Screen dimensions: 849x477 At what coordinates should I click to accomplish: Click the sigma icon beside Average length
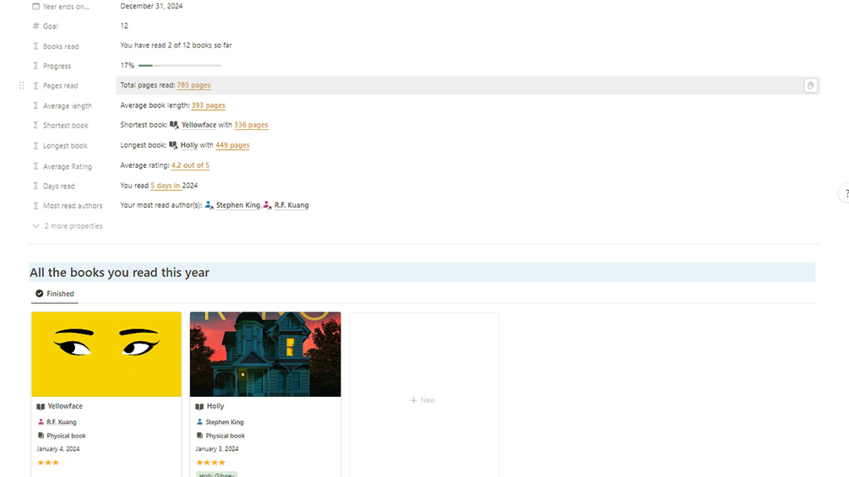click(x=35, y=106)
